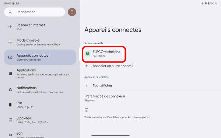Click the Notifications bell icon
This screenshot has width=221, height=138.
[10, 89]
